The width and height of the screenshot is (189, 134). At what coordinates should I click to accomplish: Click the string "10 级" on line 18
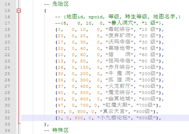pyautogui.click(x=149, y=29)
